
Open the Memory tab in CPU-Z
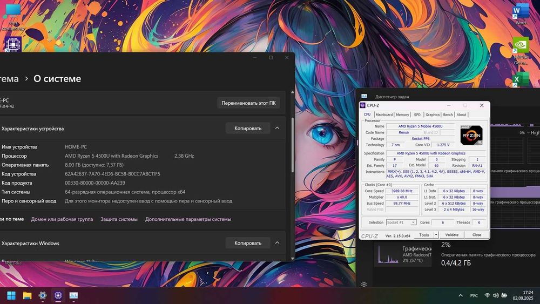(x=402, y=114)
